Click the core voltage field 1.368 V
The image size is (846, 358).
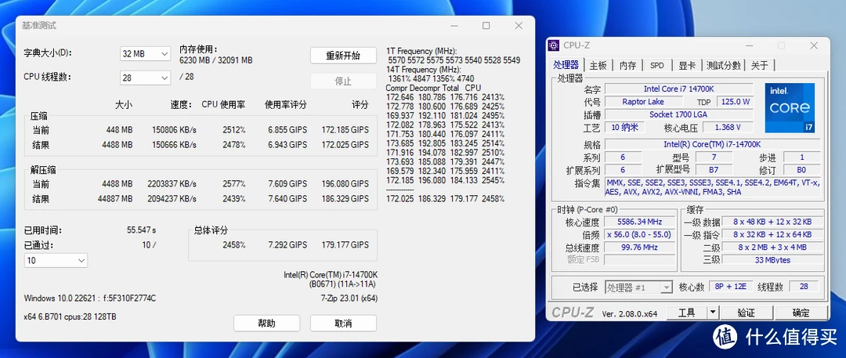[x=727, y=128]
